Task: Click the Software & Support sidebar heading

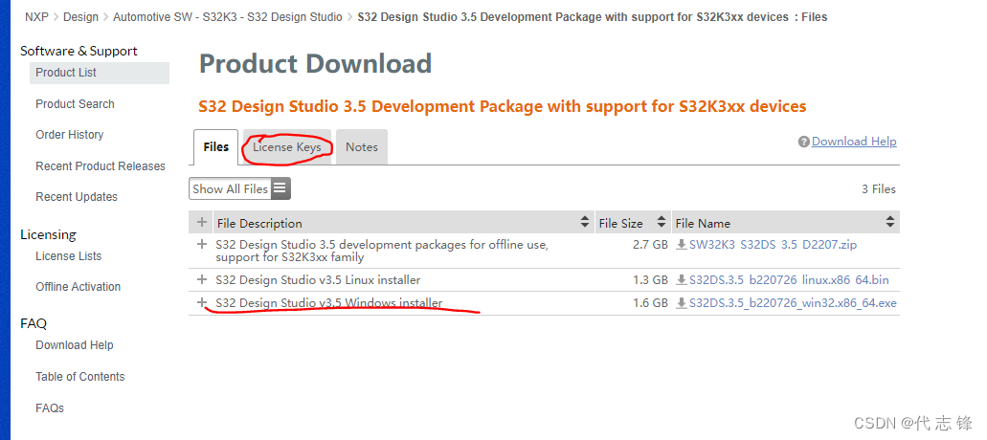Action: click(x=79, y=51)
